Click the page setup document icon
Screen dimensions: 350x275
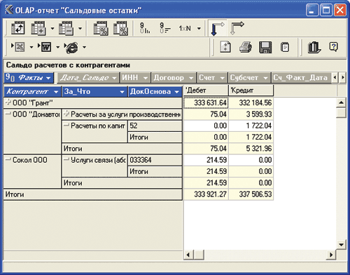click(225, 47)
